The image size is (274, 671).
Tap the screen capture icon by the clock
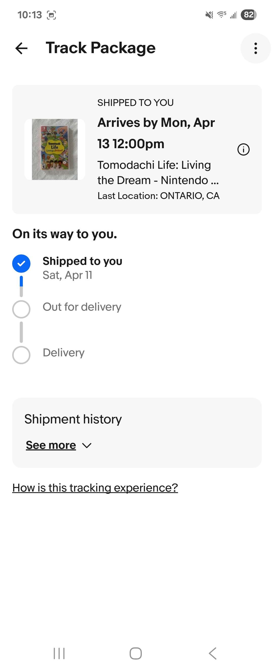coord(51,15)
